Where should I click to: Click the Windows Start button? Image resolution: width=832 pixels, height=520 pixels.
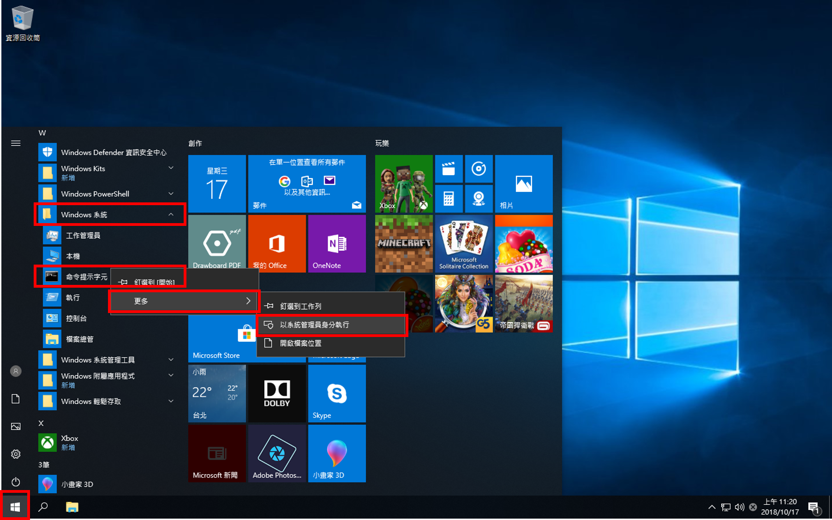(15, 507)
